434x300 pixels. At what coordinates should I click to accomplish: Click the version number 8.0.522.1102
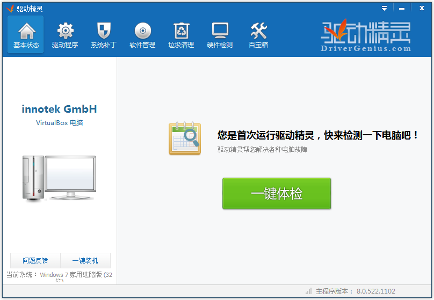375,291
